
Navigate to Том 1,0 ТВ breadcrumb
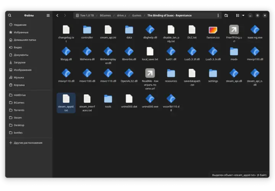click(x=85, y=15)
